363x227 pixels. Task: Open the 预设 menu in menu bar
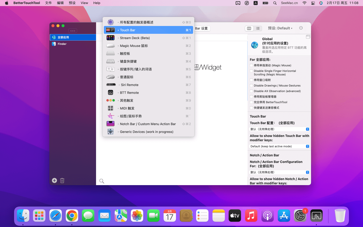[x=72, y=3]
